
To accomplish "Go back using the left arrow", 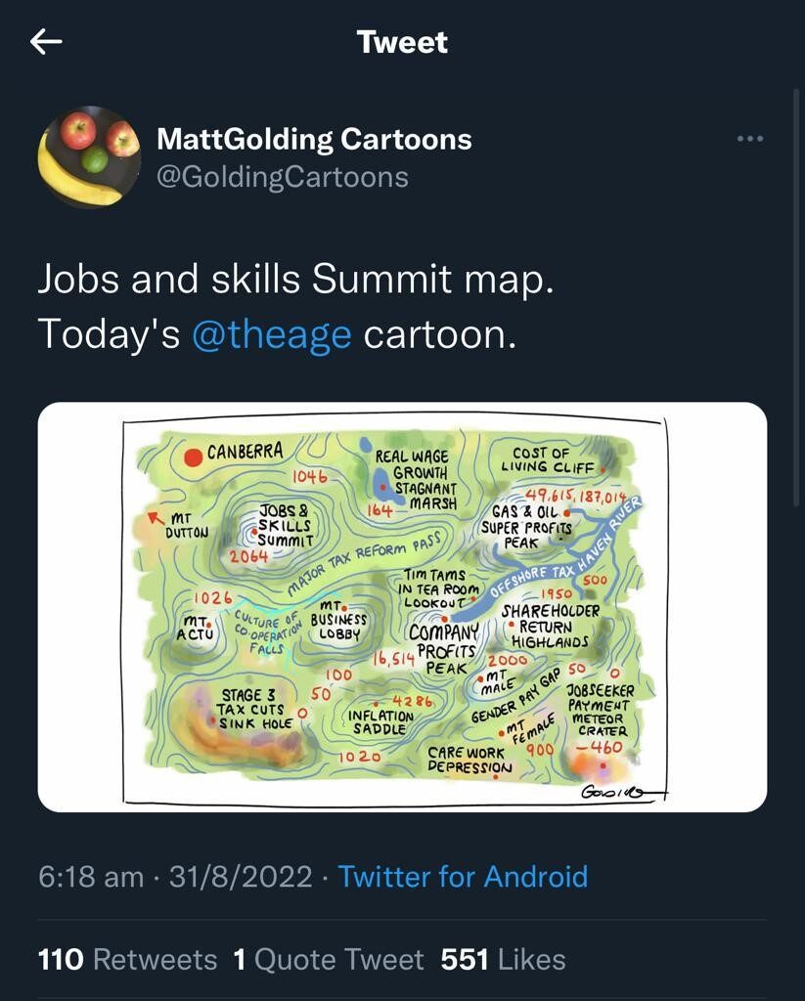I will pos(46,42).
